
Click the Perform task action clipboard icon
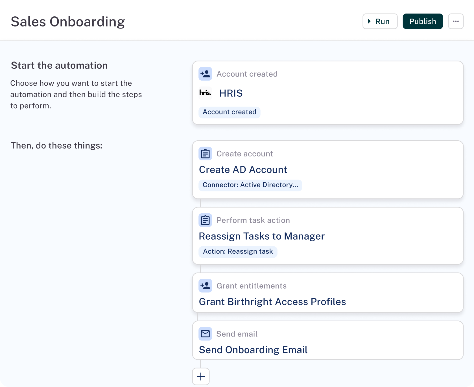click(x=205, y=220)
